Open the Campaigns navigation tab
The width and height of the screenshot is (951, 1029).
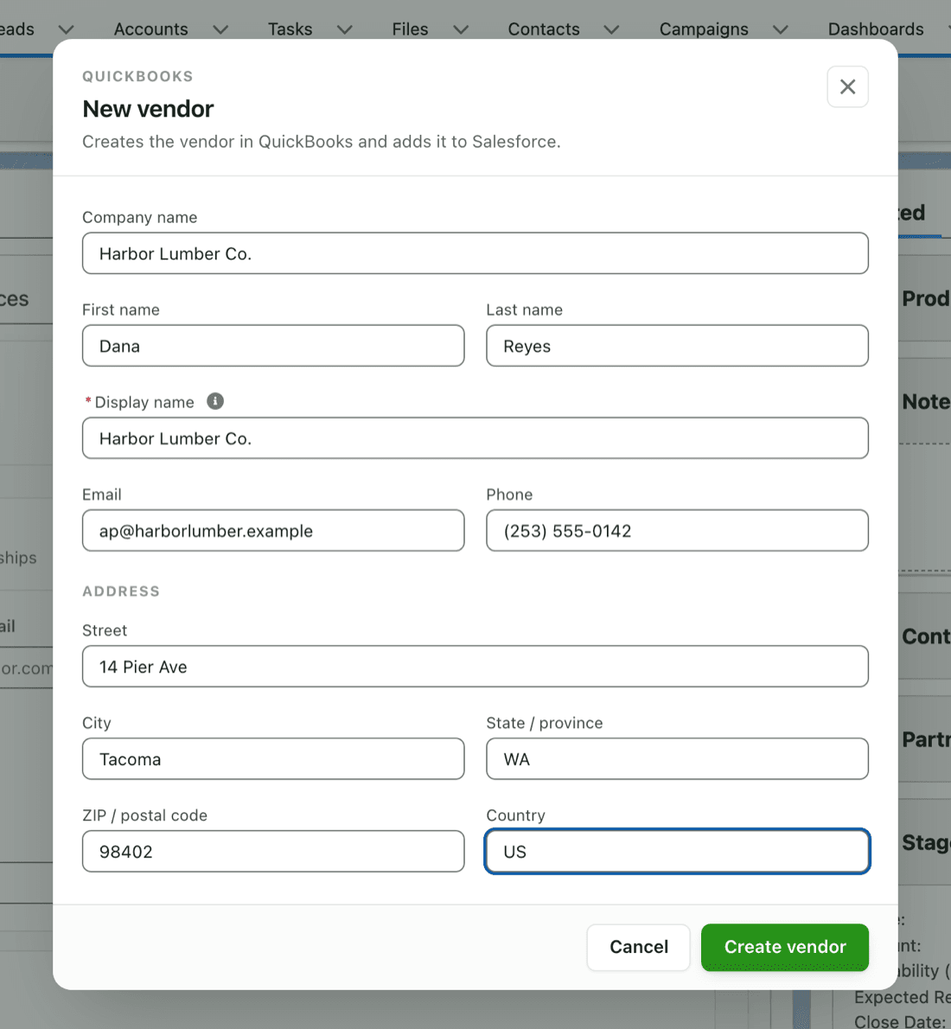[704, 29]
